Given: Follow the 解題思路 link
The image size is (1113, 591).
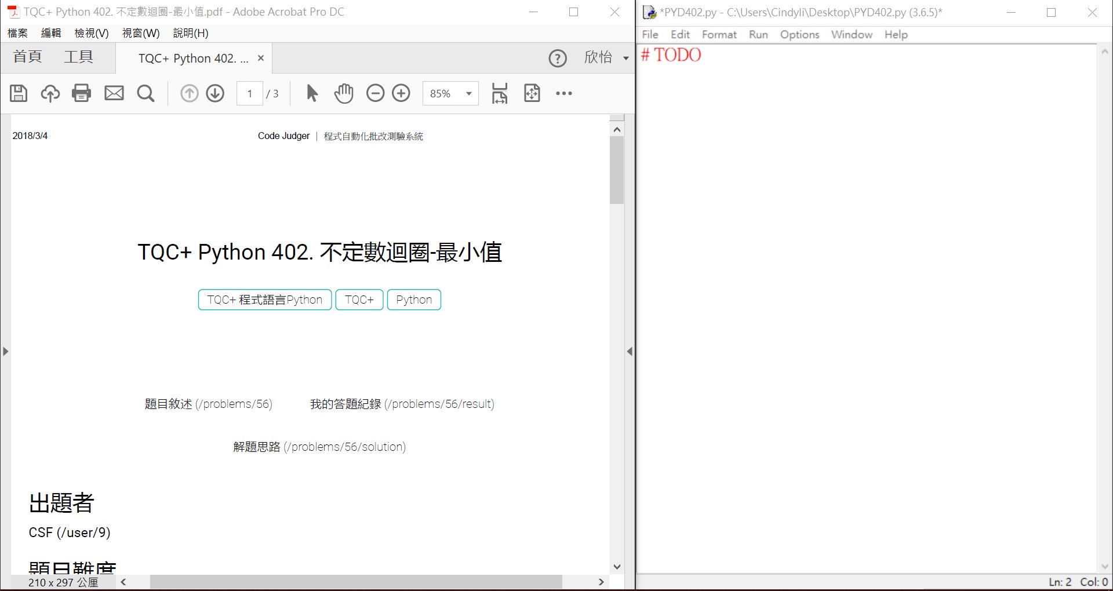Looking at the screenshot, I should [x=319, y=447].
